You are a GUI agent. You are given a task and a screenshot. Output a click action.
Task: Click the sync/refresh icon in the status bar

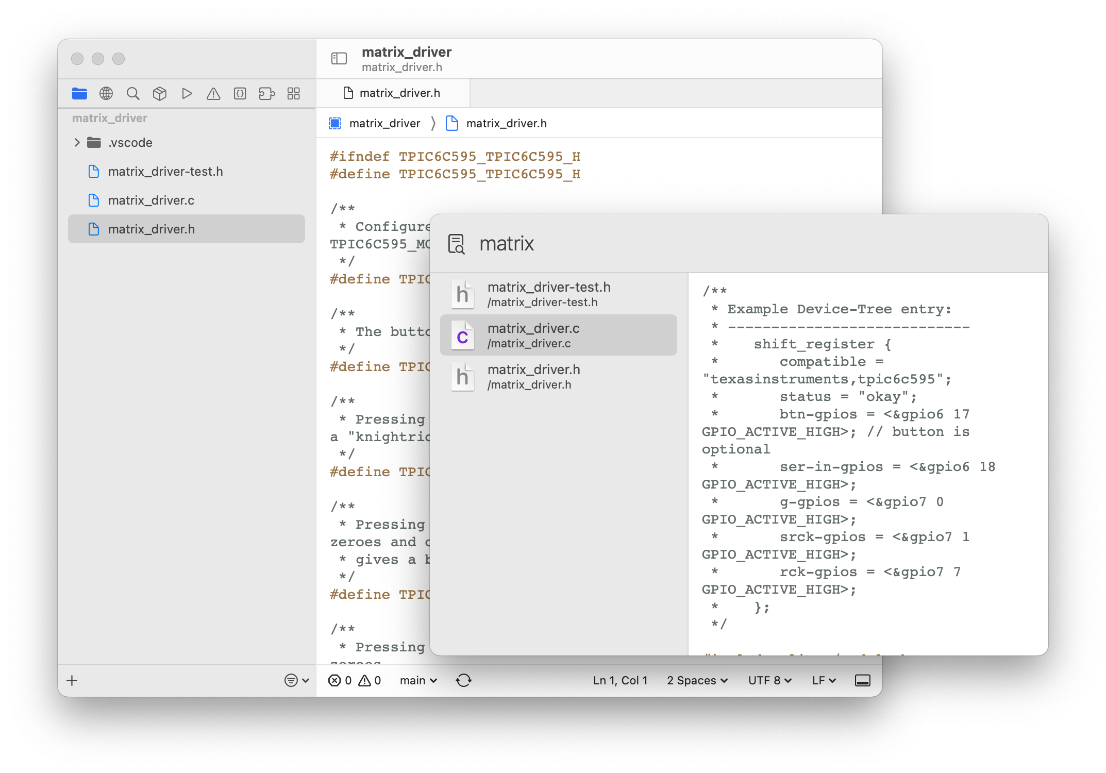point(464,680)
